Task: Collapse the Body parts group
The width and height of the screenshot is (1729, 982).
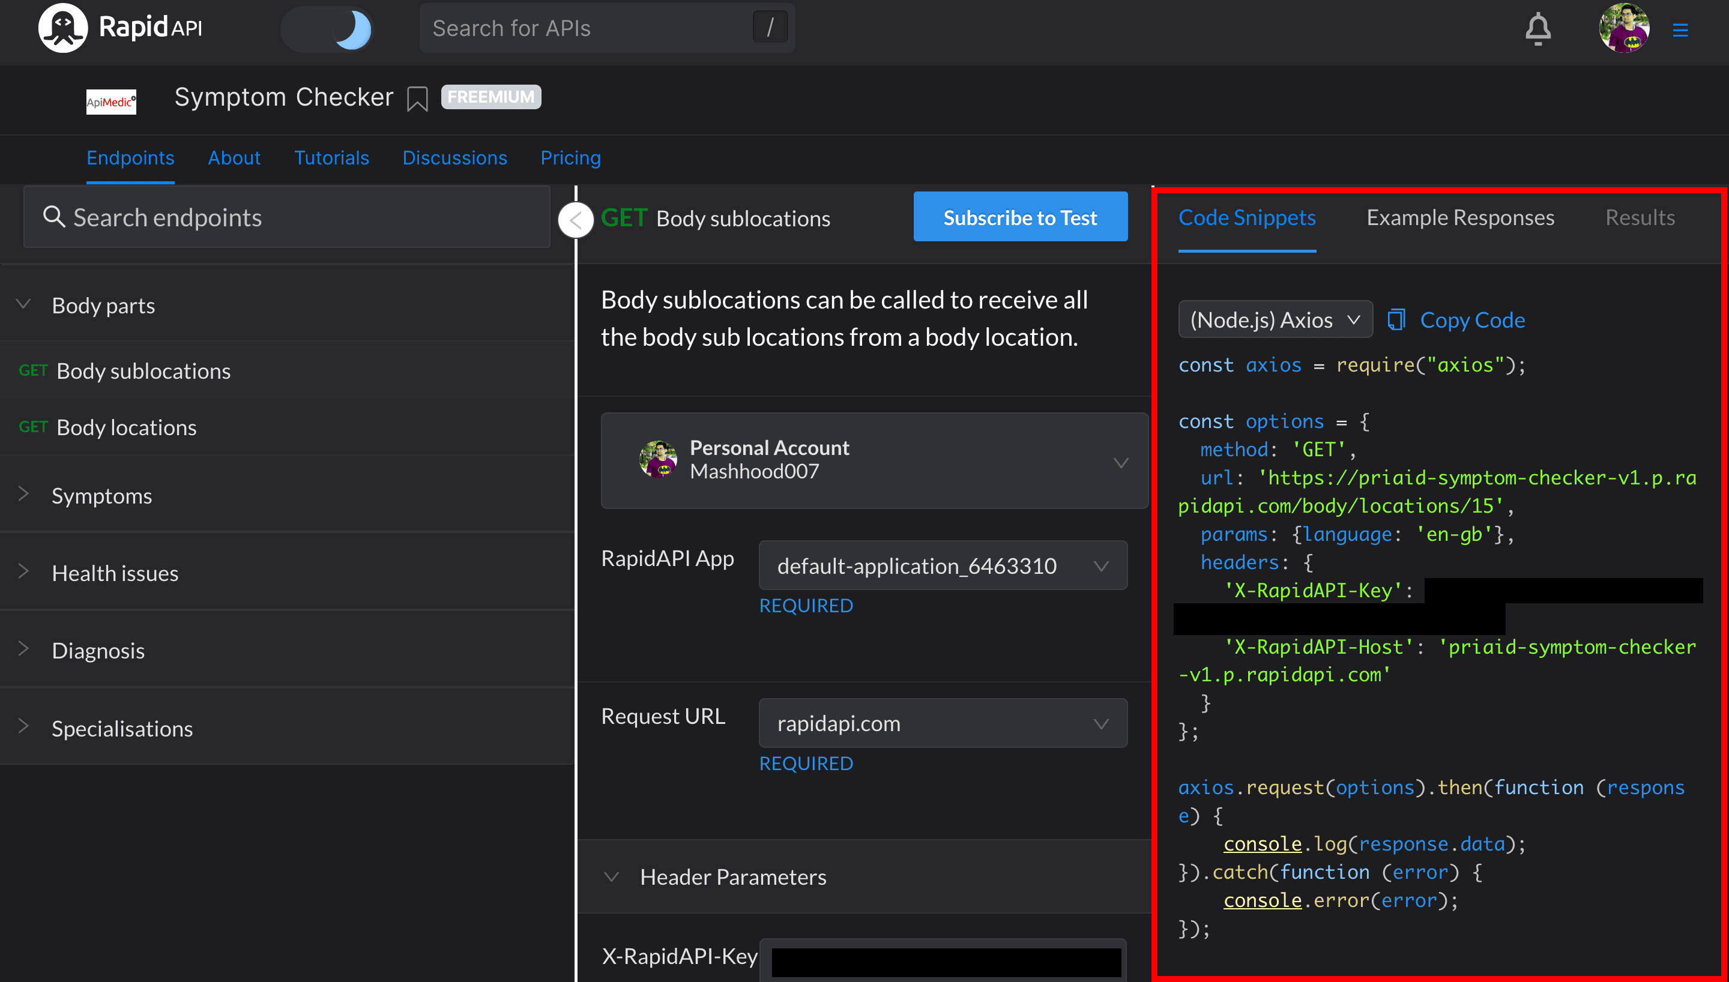Action: pyautogui.click(x=286, y=306)
